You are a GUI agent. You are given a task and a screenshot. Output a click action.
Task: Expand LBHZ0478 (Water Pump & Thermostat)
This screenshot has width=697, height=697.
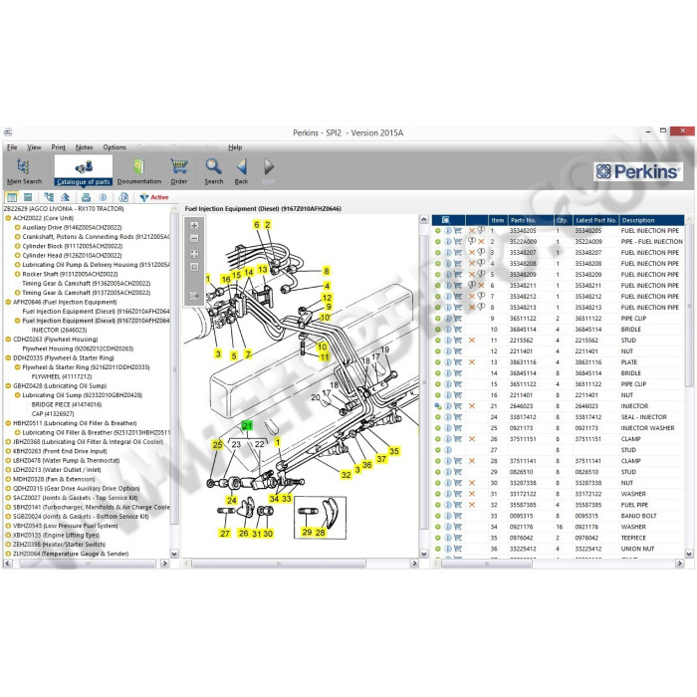[8, 460]
